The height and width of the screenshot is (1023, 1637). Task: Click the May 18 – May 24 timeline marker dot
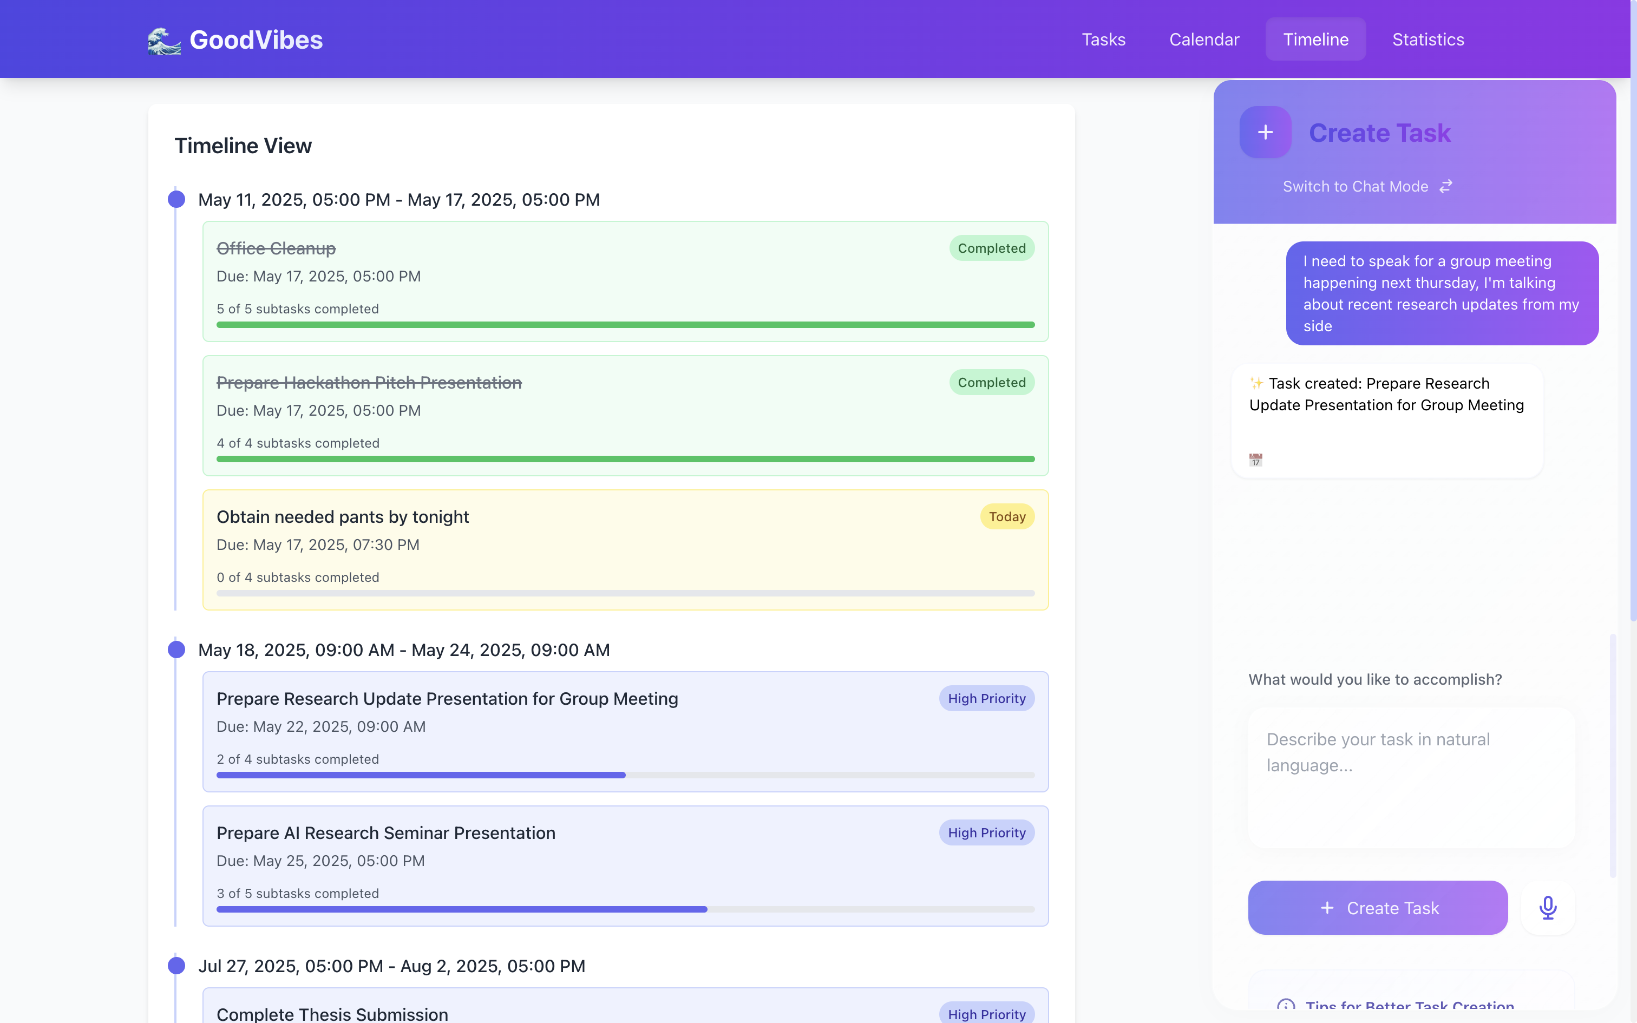coord(176,650)
